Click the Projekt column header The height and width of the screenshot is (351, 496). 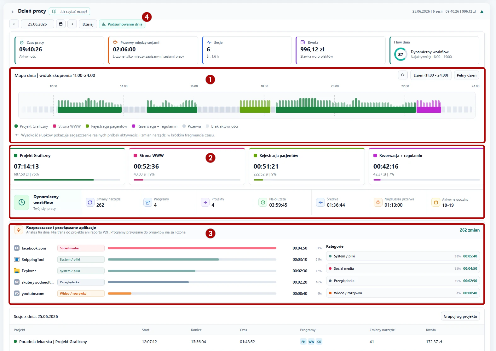coord(20,330)
